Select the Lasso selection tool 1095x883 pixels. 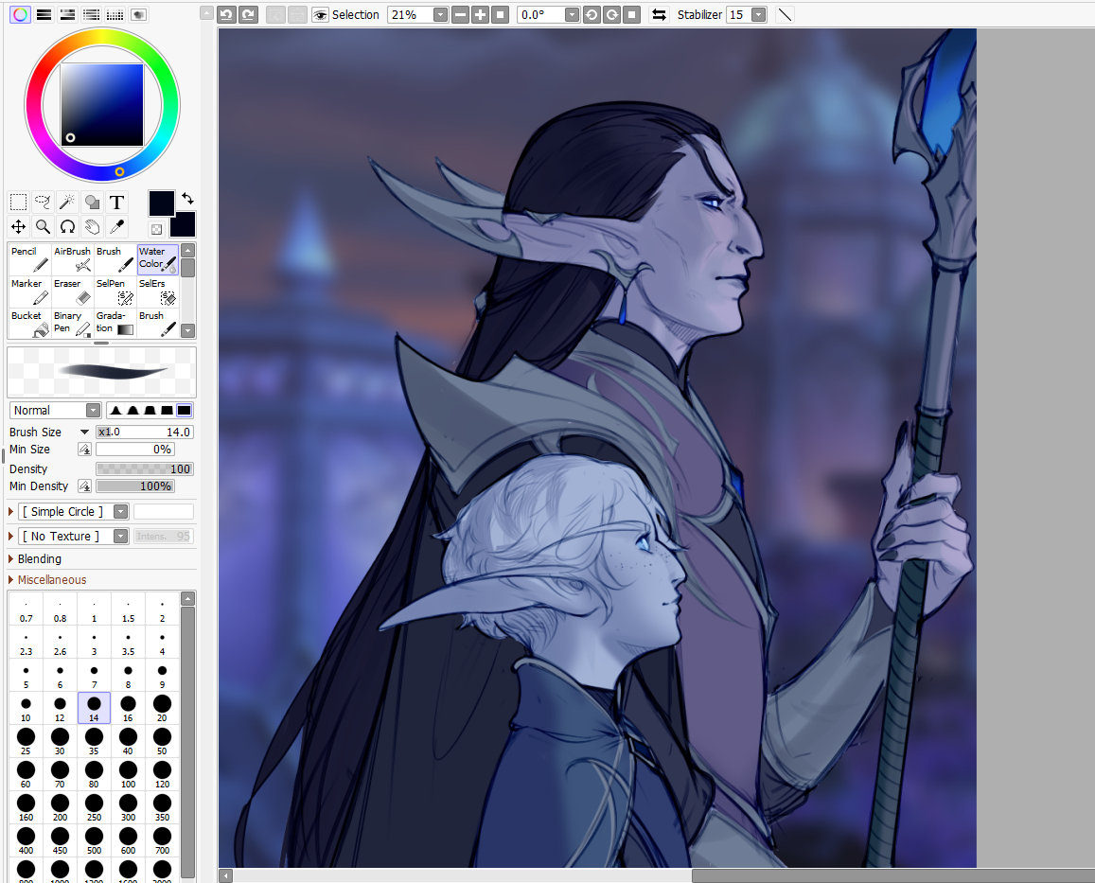click(43, 202)
